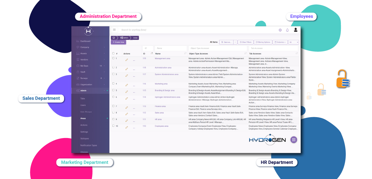Tick the header select-all checkbox

coord(113,53)
